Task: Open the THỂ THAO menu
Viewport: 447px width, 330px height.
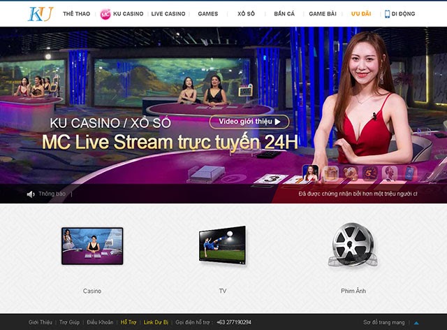Action: pos(76,14)
